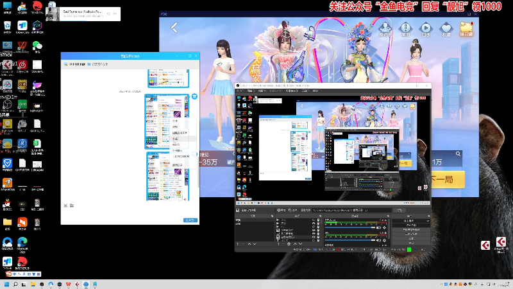Open the folder icon in the chat input toolbar
Image resolution: width=513 pixels, height=289 pixels.
(x=72, y=206)
